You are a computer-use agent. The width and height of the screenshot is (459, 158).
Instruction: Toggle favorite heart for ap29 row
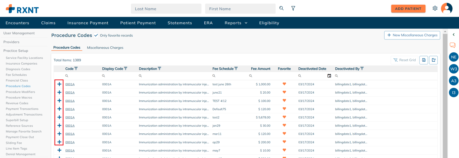(x=284, y=142)
